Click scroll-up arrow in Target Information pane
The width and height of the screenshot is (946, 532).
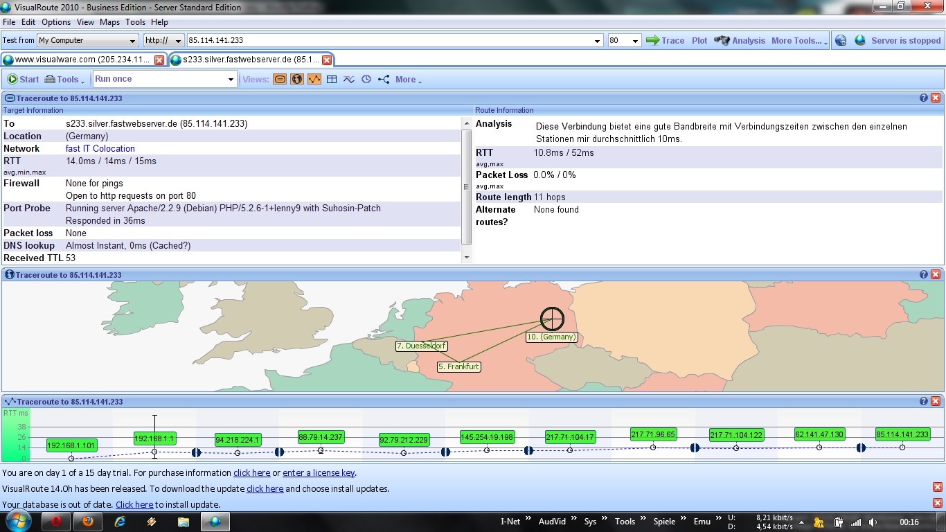[x=466, y=123]
